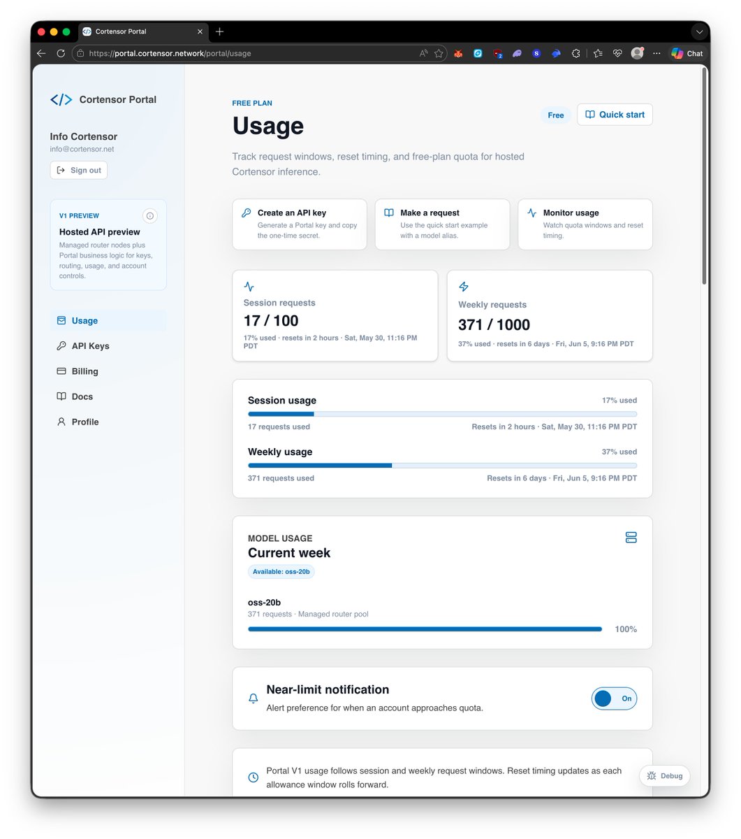Open Copilot Chat in the browser toolbar
The width and height of the screenshot is (741, 839).
coord(687,53)
